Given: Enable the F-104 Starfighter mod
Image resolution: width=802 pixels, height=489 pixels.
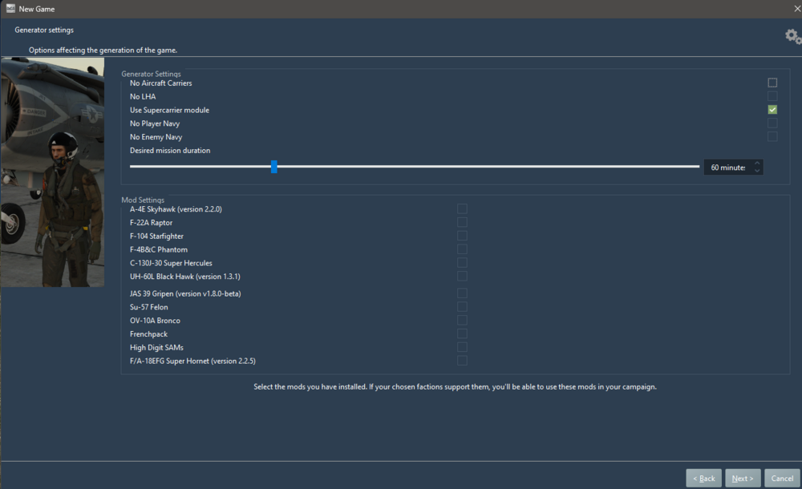Looking at the screenshot, I should [462, 236].
